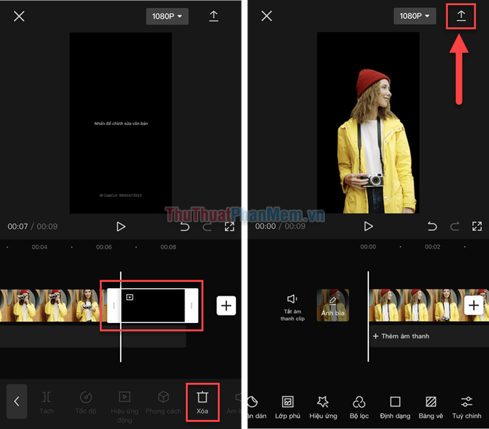Redo action in left screen
The width and height of the screenshot is (489, 429).
click(x=207, y=227)
